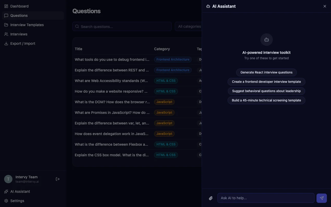Click the Intervy Team avatar circle
The width and height of the screenshot is (331, 207).
(8, 179)
